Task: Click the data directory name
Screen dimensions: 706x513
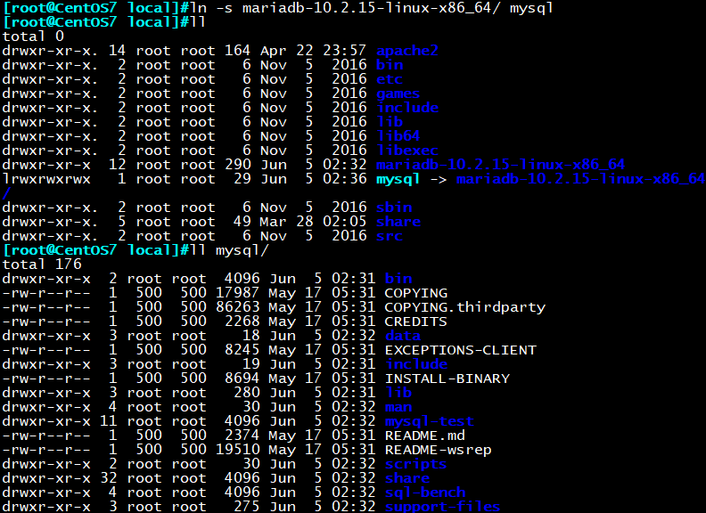Action: [x=403, y=336]
